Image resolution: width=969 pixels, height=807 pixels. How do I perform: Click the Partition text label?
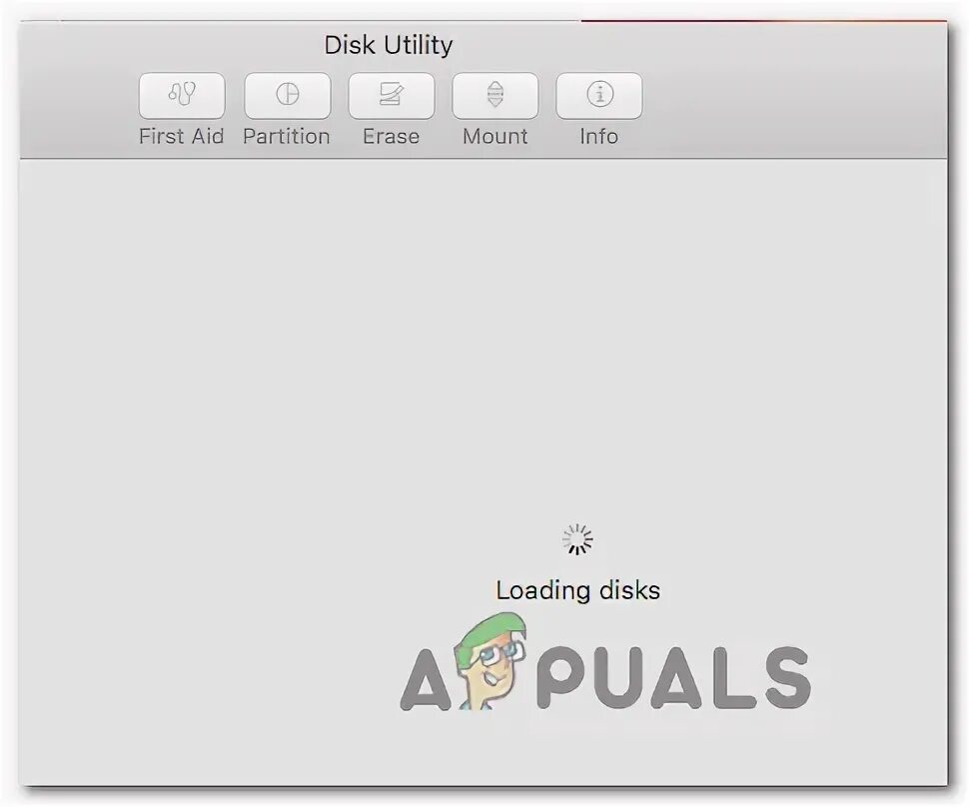click(x=286, y=136)
